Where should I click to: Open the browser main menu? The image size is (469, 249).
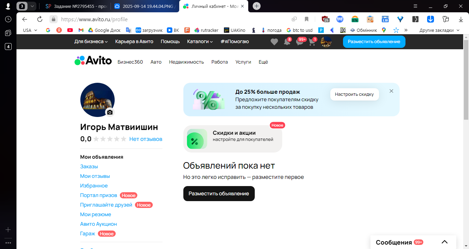coord(415,6)
